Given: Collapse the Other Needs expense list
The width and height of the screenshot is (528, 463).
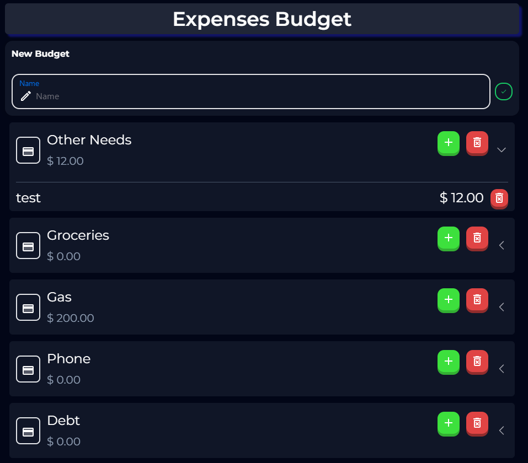Looking at the screenshot, I should (502, 149).
